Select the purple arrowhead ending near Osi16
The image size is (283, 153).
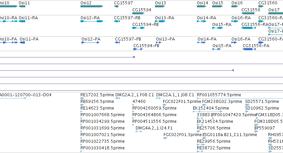[x=233, y=70]
